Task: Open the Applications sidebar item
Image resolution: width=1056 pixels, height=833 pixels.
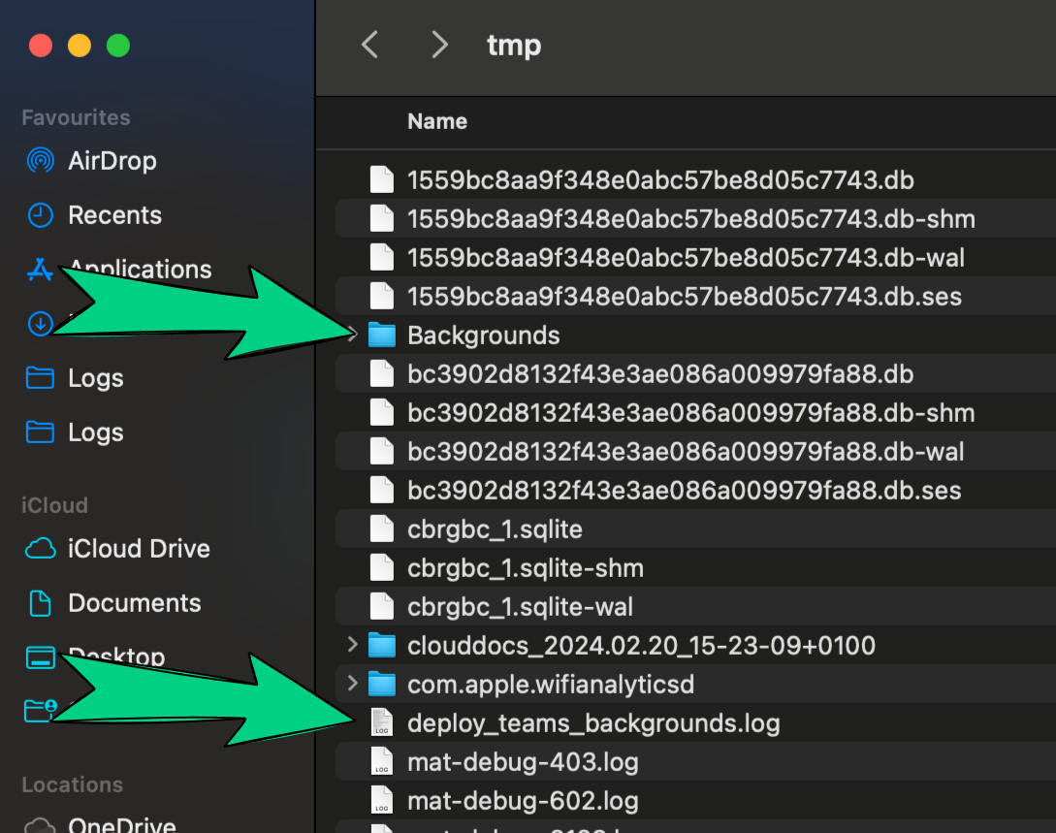Action: (140, 270)
